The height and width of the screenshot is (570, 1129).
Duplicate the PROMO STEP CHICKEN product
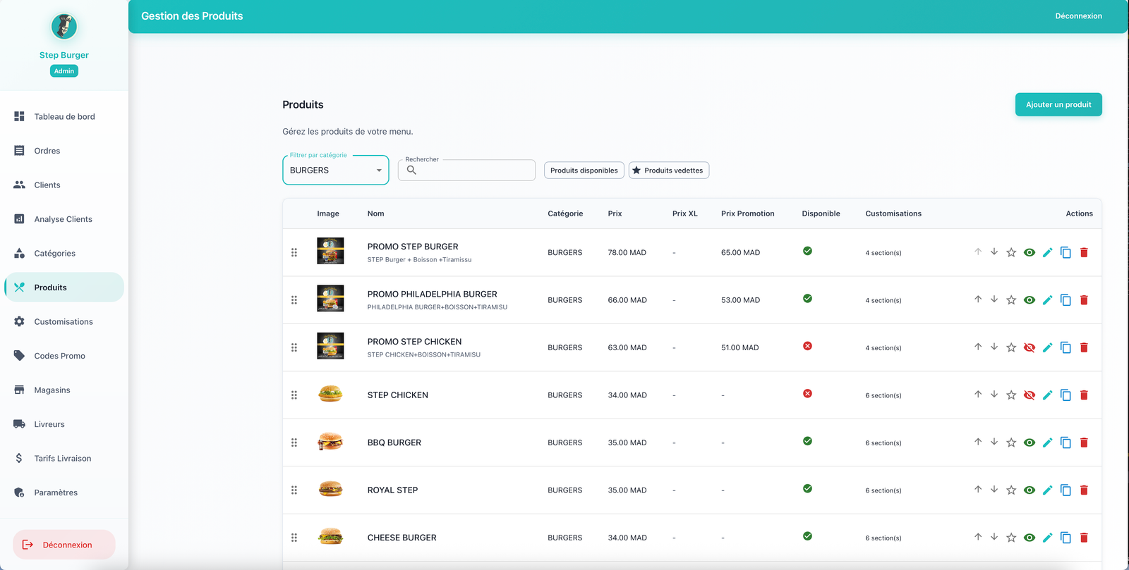click(x=1065, y=347)
